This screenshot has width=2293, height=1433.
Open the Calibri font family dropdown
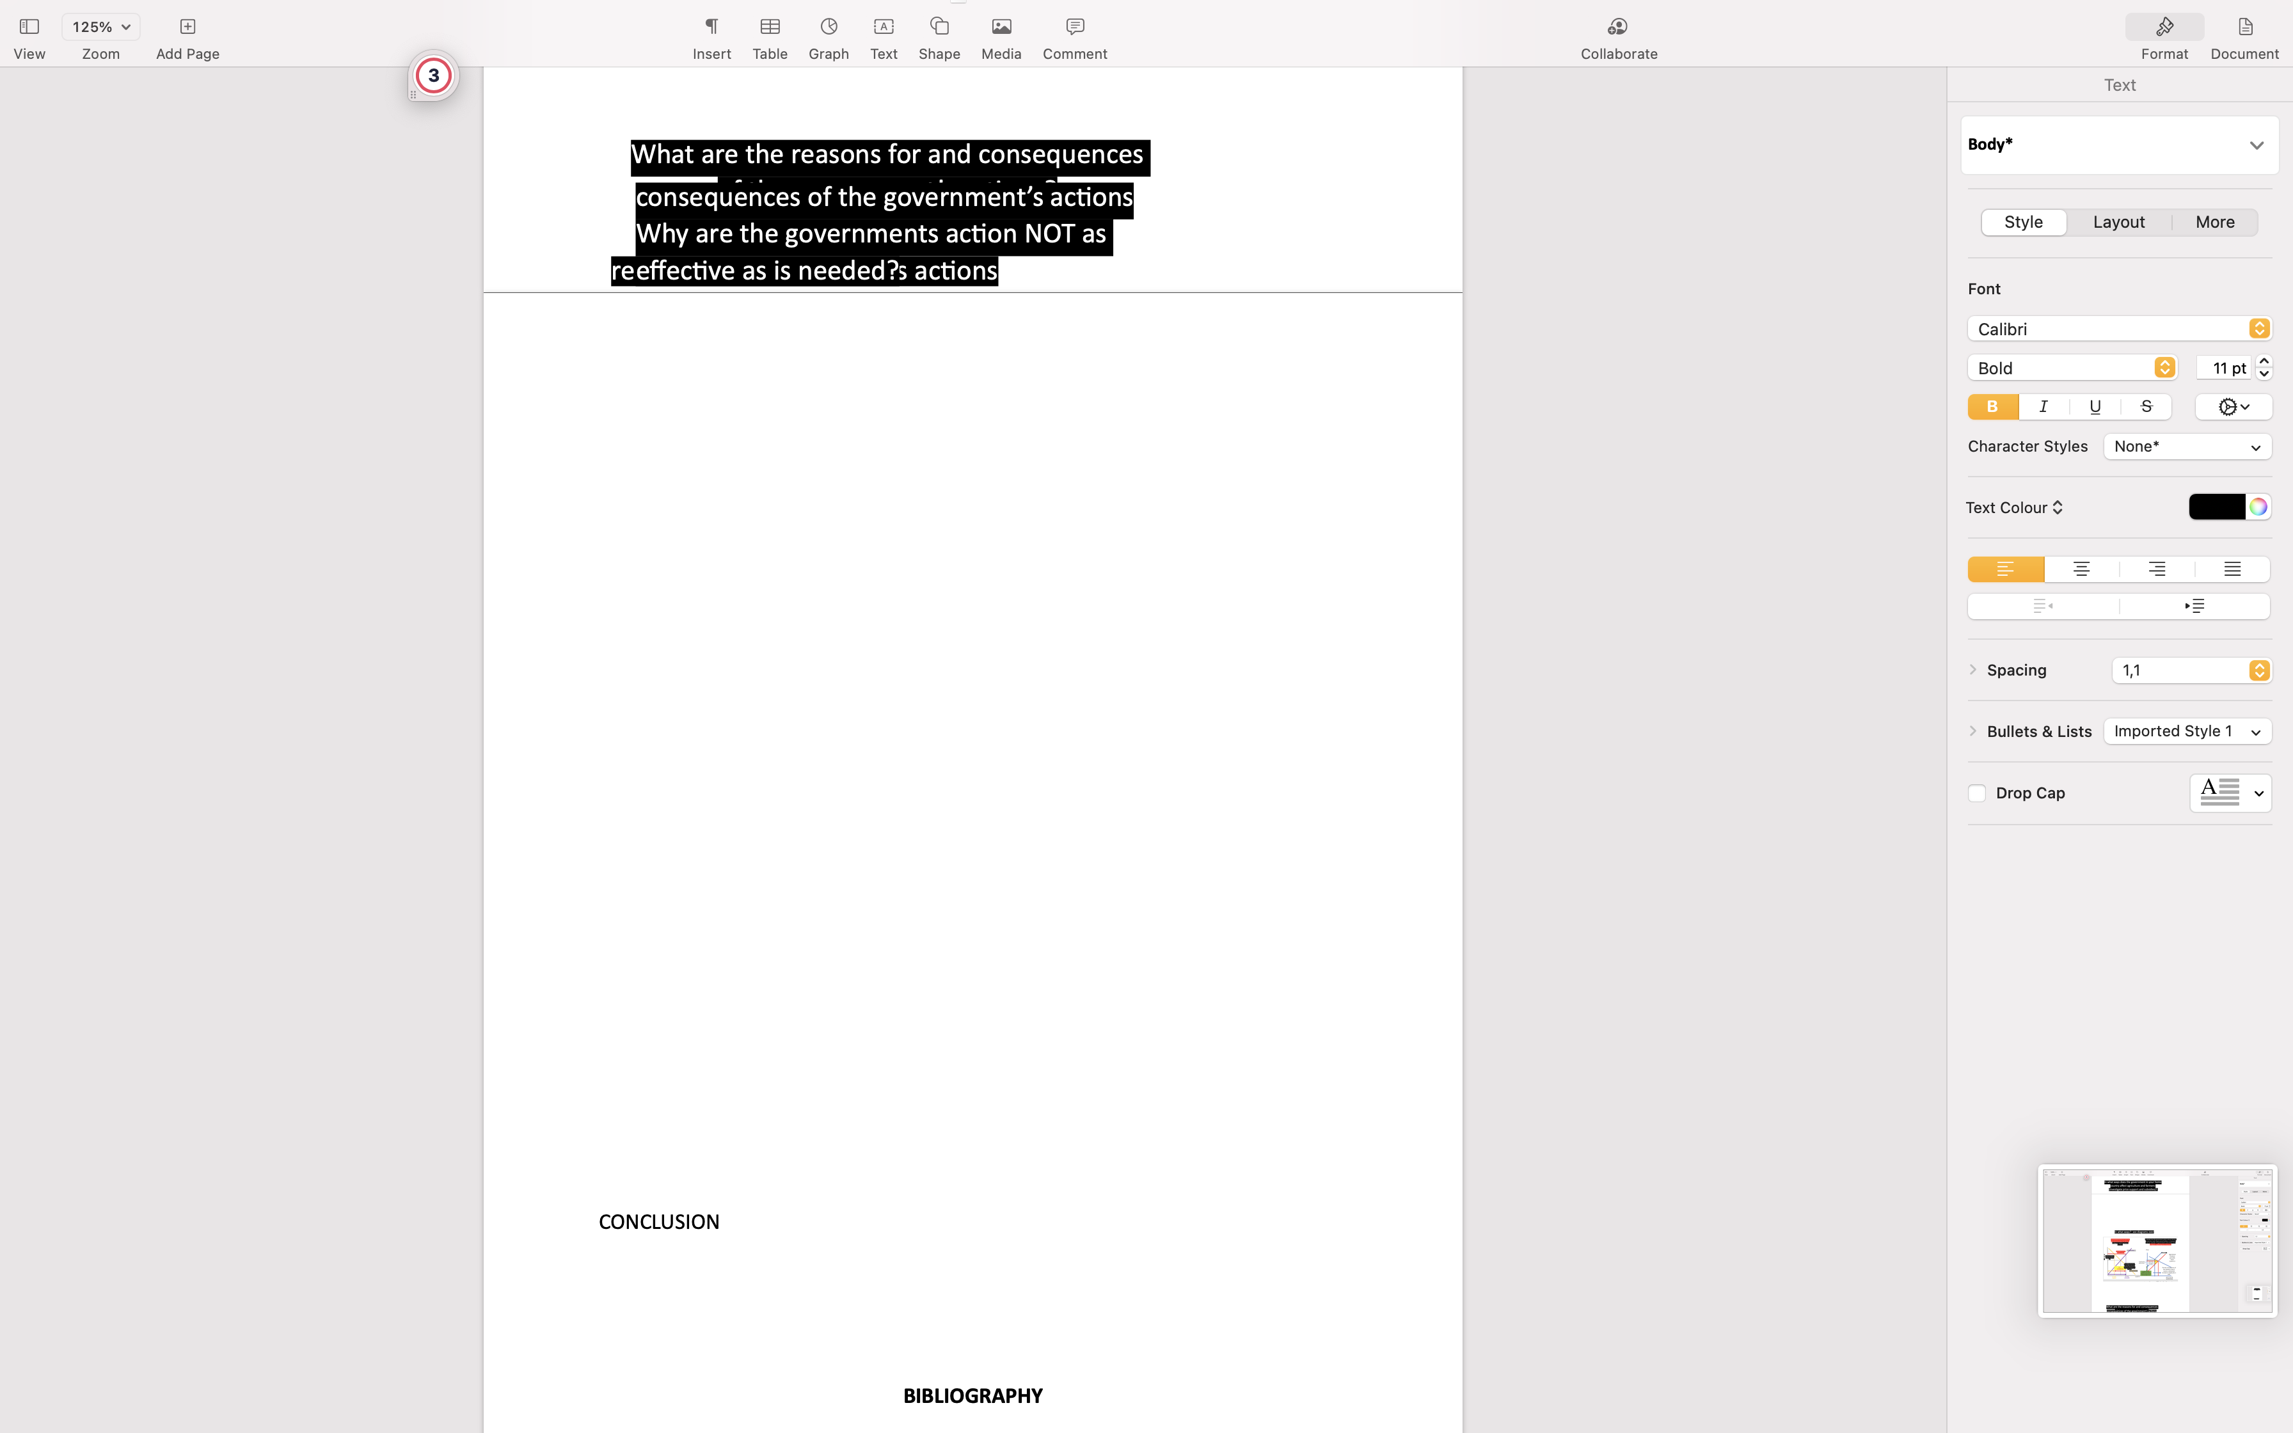(2118, 329)
